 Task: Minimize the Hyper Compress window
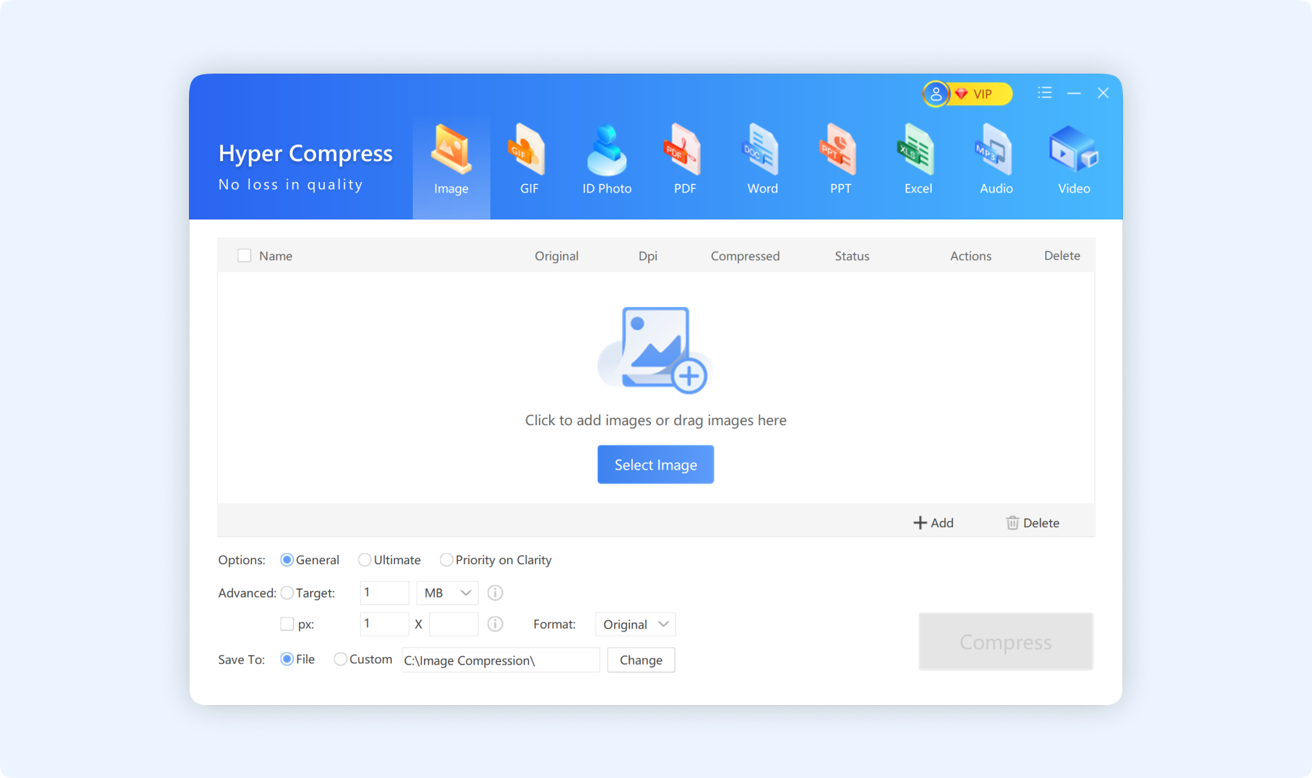point(1074,93)
